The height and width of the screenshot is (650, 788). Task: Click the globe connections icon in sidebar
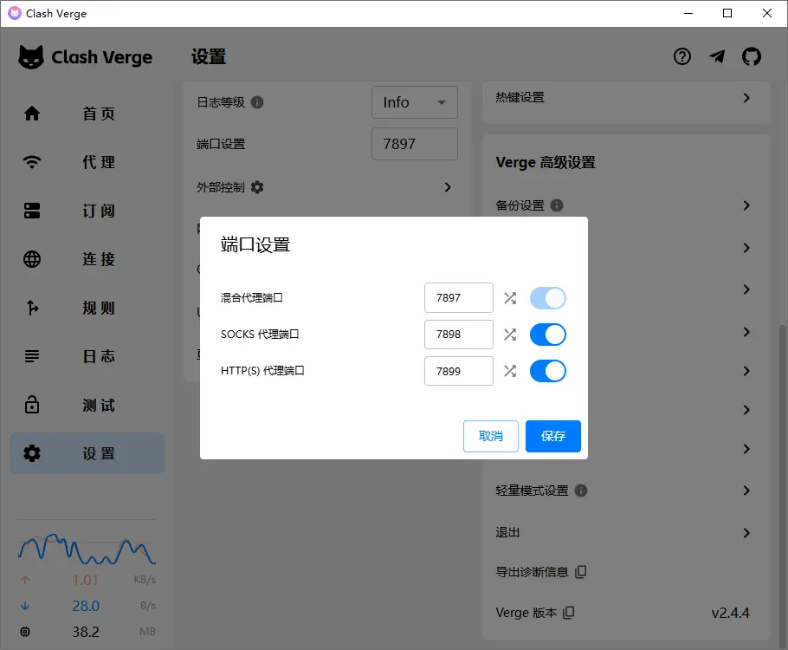pyautogui.click(x=32, y=259)
